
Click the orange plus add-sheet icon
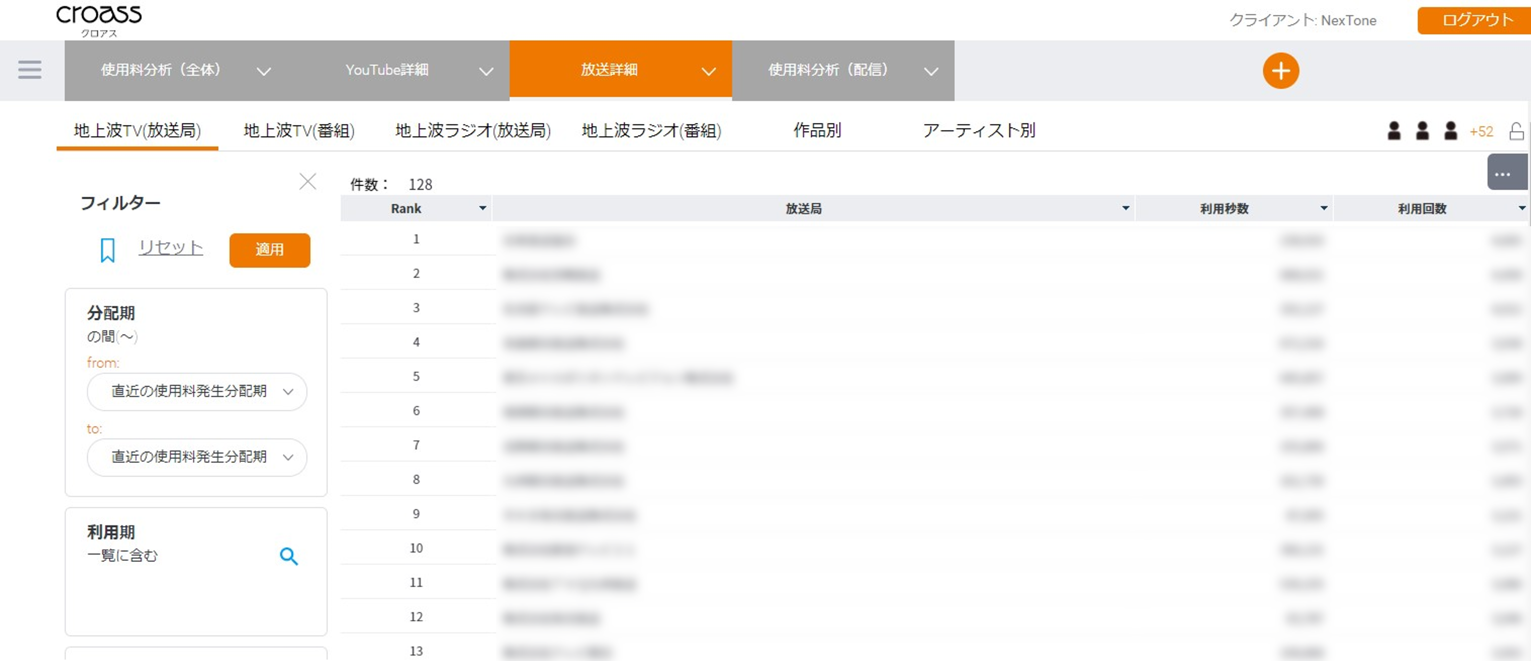pos(1280,71)
